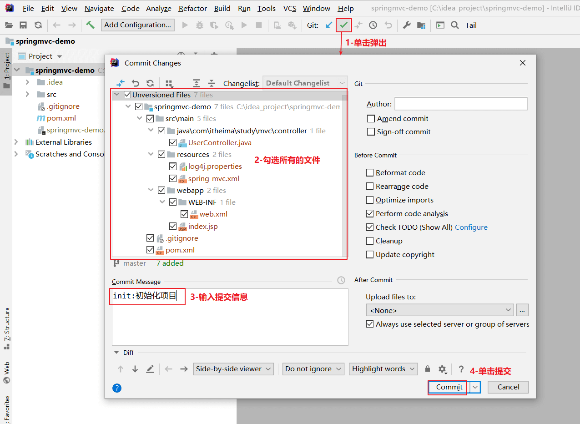Open the Refactor menu
Screen dimensions: 580x424
tap(193, 8)
